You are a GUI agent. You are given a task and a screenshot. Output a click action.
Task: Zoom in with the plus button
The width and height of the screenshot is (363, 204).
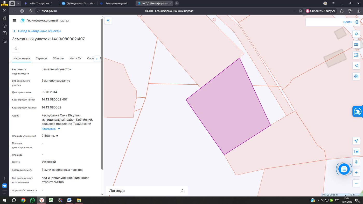tap(356, 173)
